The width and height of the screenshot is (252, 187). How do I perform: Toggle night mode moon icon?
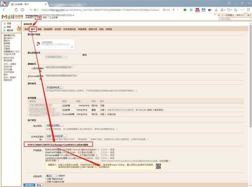(x=236, y=10)
